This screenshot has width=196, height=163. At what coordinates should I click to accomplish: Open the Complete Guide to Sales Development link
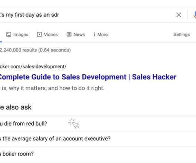88,77
